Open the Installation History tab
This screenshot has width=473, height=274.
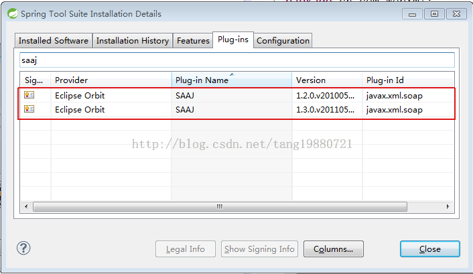pos(133,41)
